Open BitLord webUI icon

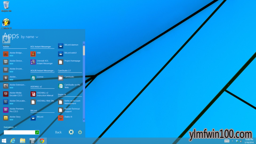coord(61,54)
